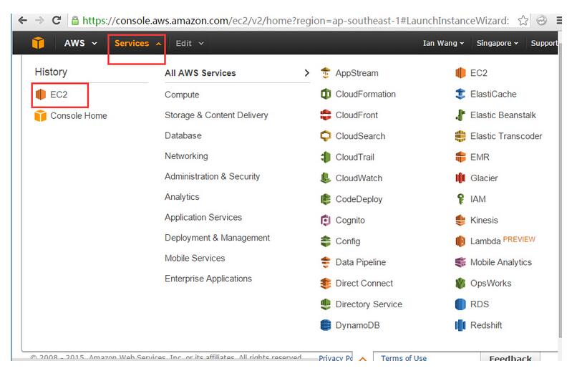This screenshot has width=577, height=371.
Task: Open the Chrome menu button
Action: coord(559,20)
